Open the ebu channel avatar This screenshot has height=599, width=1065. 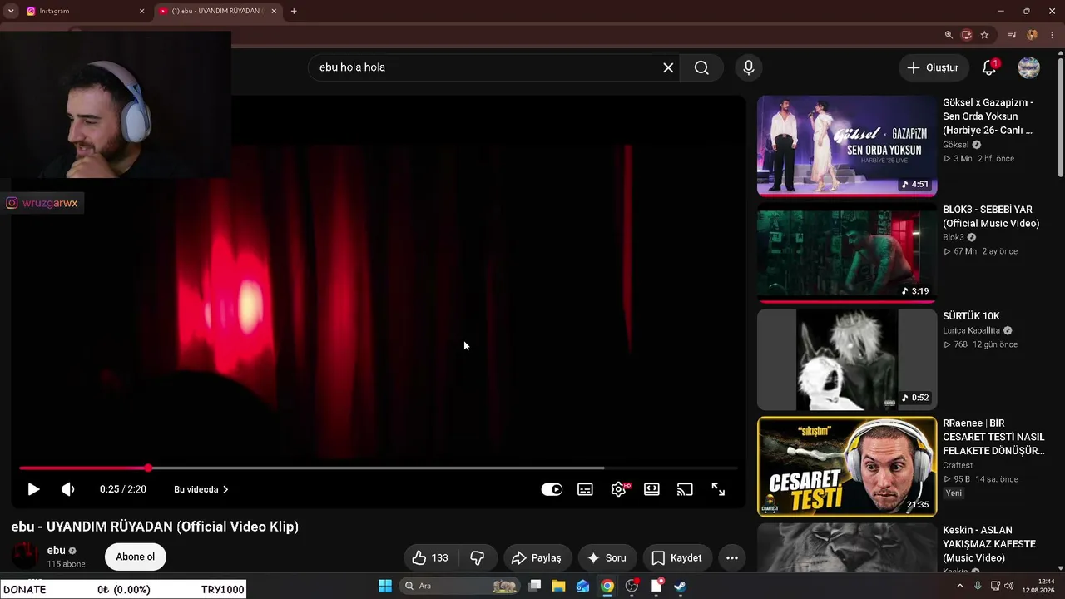pos(25,555)
